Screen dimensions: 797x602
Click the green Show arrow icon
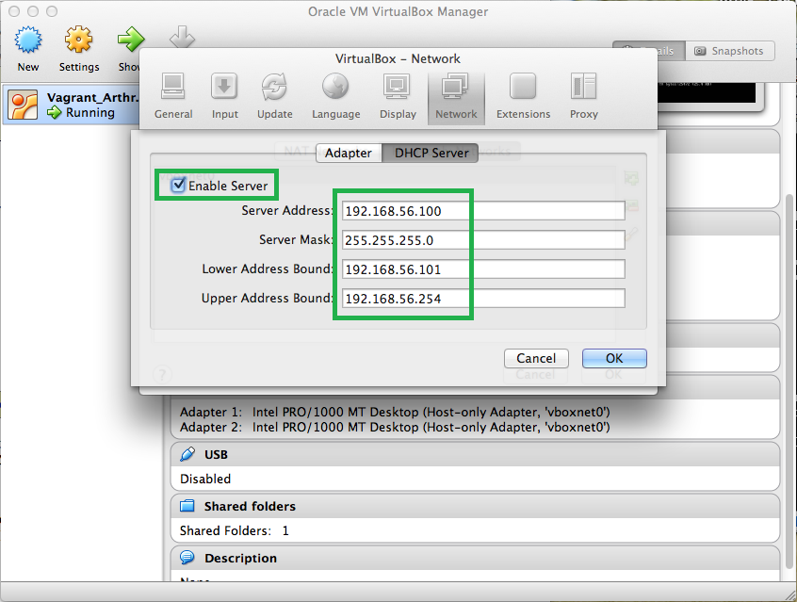pyautogui.click(x=130, y=40)
